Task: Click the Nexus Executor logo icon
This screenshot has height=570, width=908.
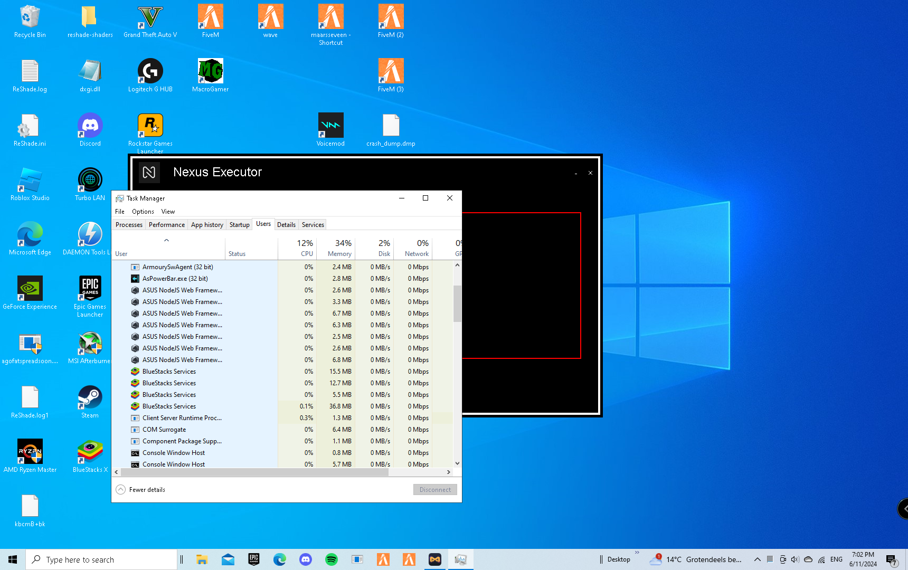Action: [x=149, y=172]
